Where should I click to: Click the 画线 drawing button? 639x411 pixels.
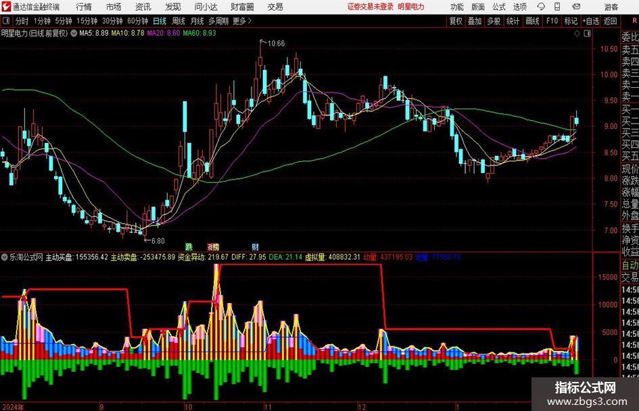coord(532,21)
